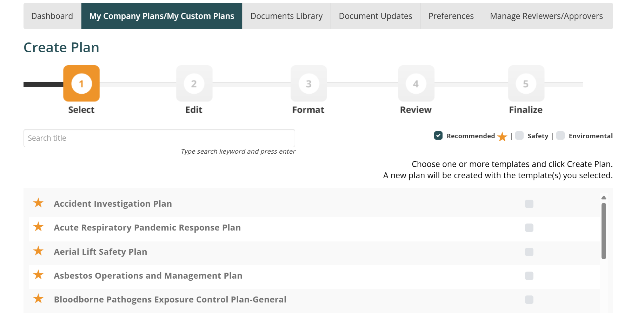The width and height of the screenshot is (631, 313).
Task: Click the Edit step label
Action: pyautogui.click(x=194, y=110)
